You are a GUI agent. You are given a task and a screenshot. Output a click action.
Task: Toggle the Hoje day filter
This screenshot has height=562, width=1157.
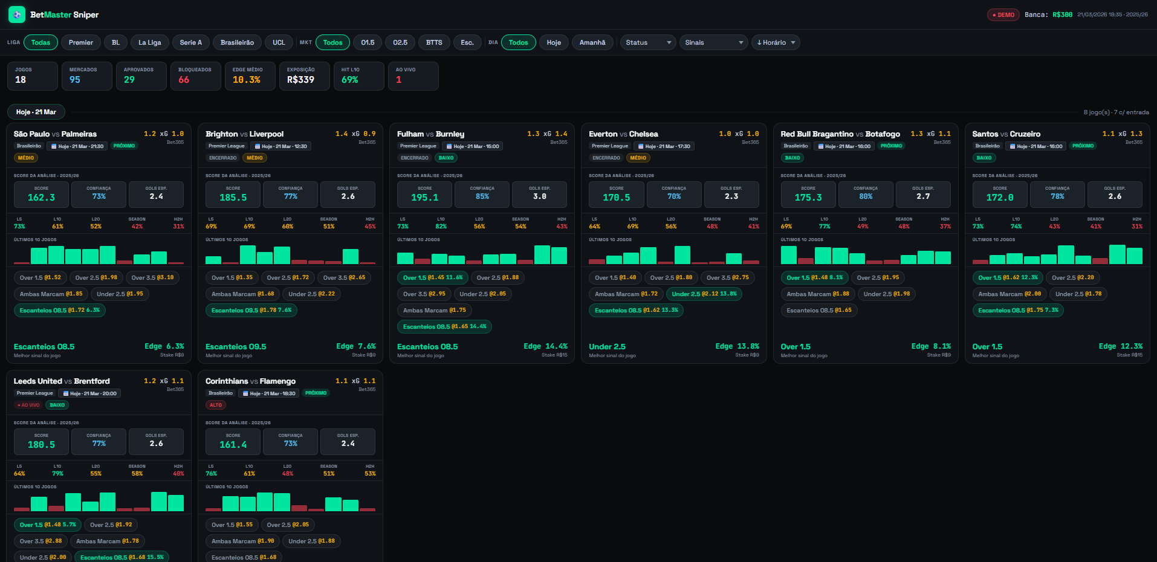click(x=553, y=42)
